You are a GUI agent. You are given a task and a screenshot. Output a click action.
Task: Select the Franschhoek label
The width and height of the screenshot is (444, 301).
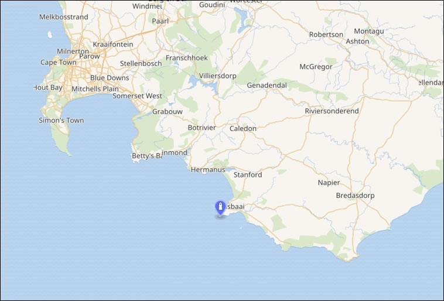pos(187,58)
